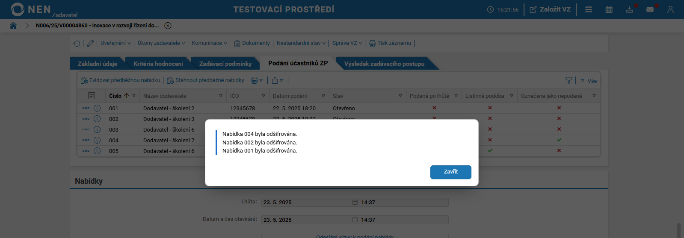This screenshot has width=684, height=238.
Task: Open row 005 three-dot actions menu
Action: [x=86, y=151]
